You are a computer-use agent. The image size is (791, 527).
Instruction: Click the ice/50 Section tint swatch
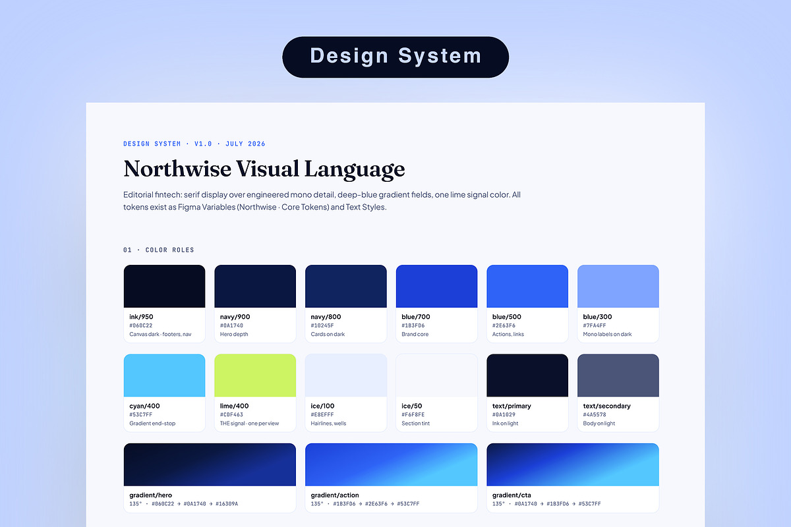(x=436, y=393)
